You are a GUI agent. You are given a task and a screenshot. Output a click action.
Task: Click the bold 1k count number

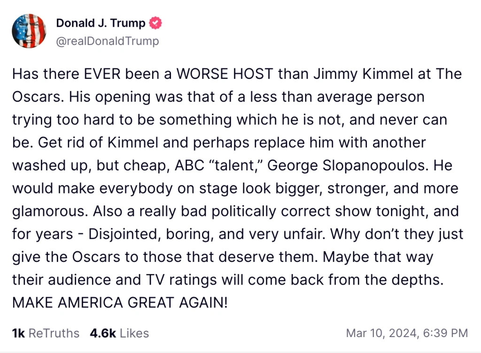(18, 333)
